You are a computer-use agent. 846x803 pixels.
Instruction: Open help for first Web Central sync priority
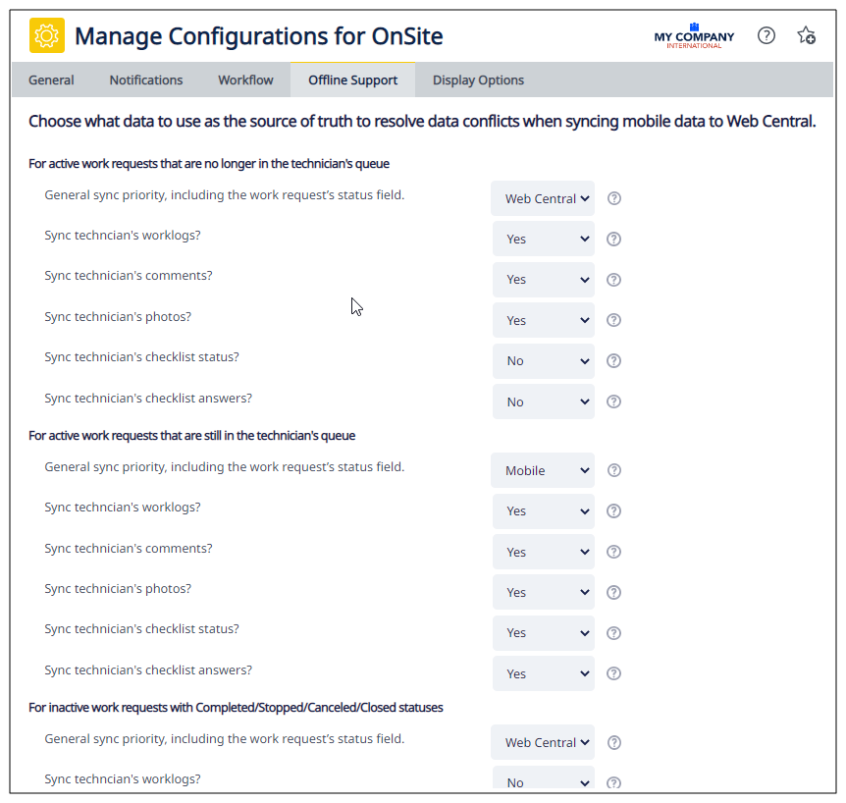click(614, 198)
